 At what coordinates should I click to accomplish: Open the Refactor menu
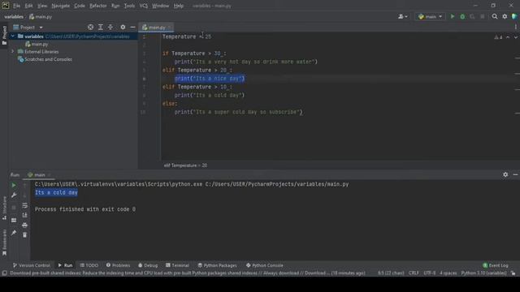98,6
